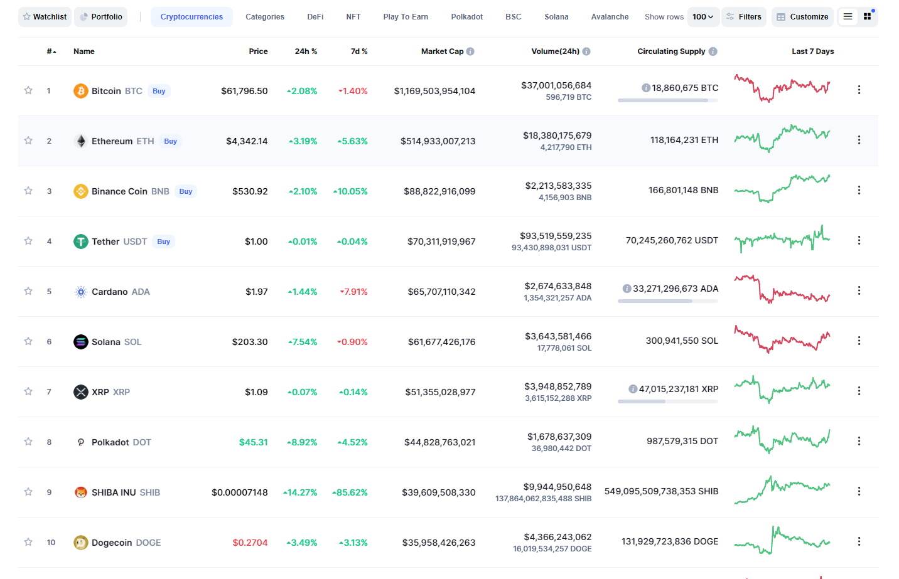
Task: Switch to the DeFi tab
Action: coord(315,17)
